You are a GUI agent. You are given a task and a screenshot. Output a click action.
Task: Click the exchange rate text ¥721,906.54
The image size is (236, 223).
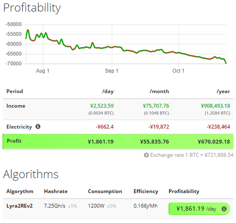(x=219, y=155)
